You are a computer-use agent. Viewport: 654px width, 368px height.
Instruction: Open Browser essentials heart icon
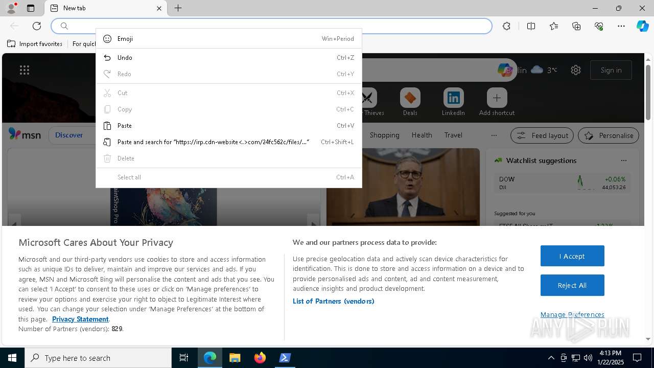click(x=599, y=26)
